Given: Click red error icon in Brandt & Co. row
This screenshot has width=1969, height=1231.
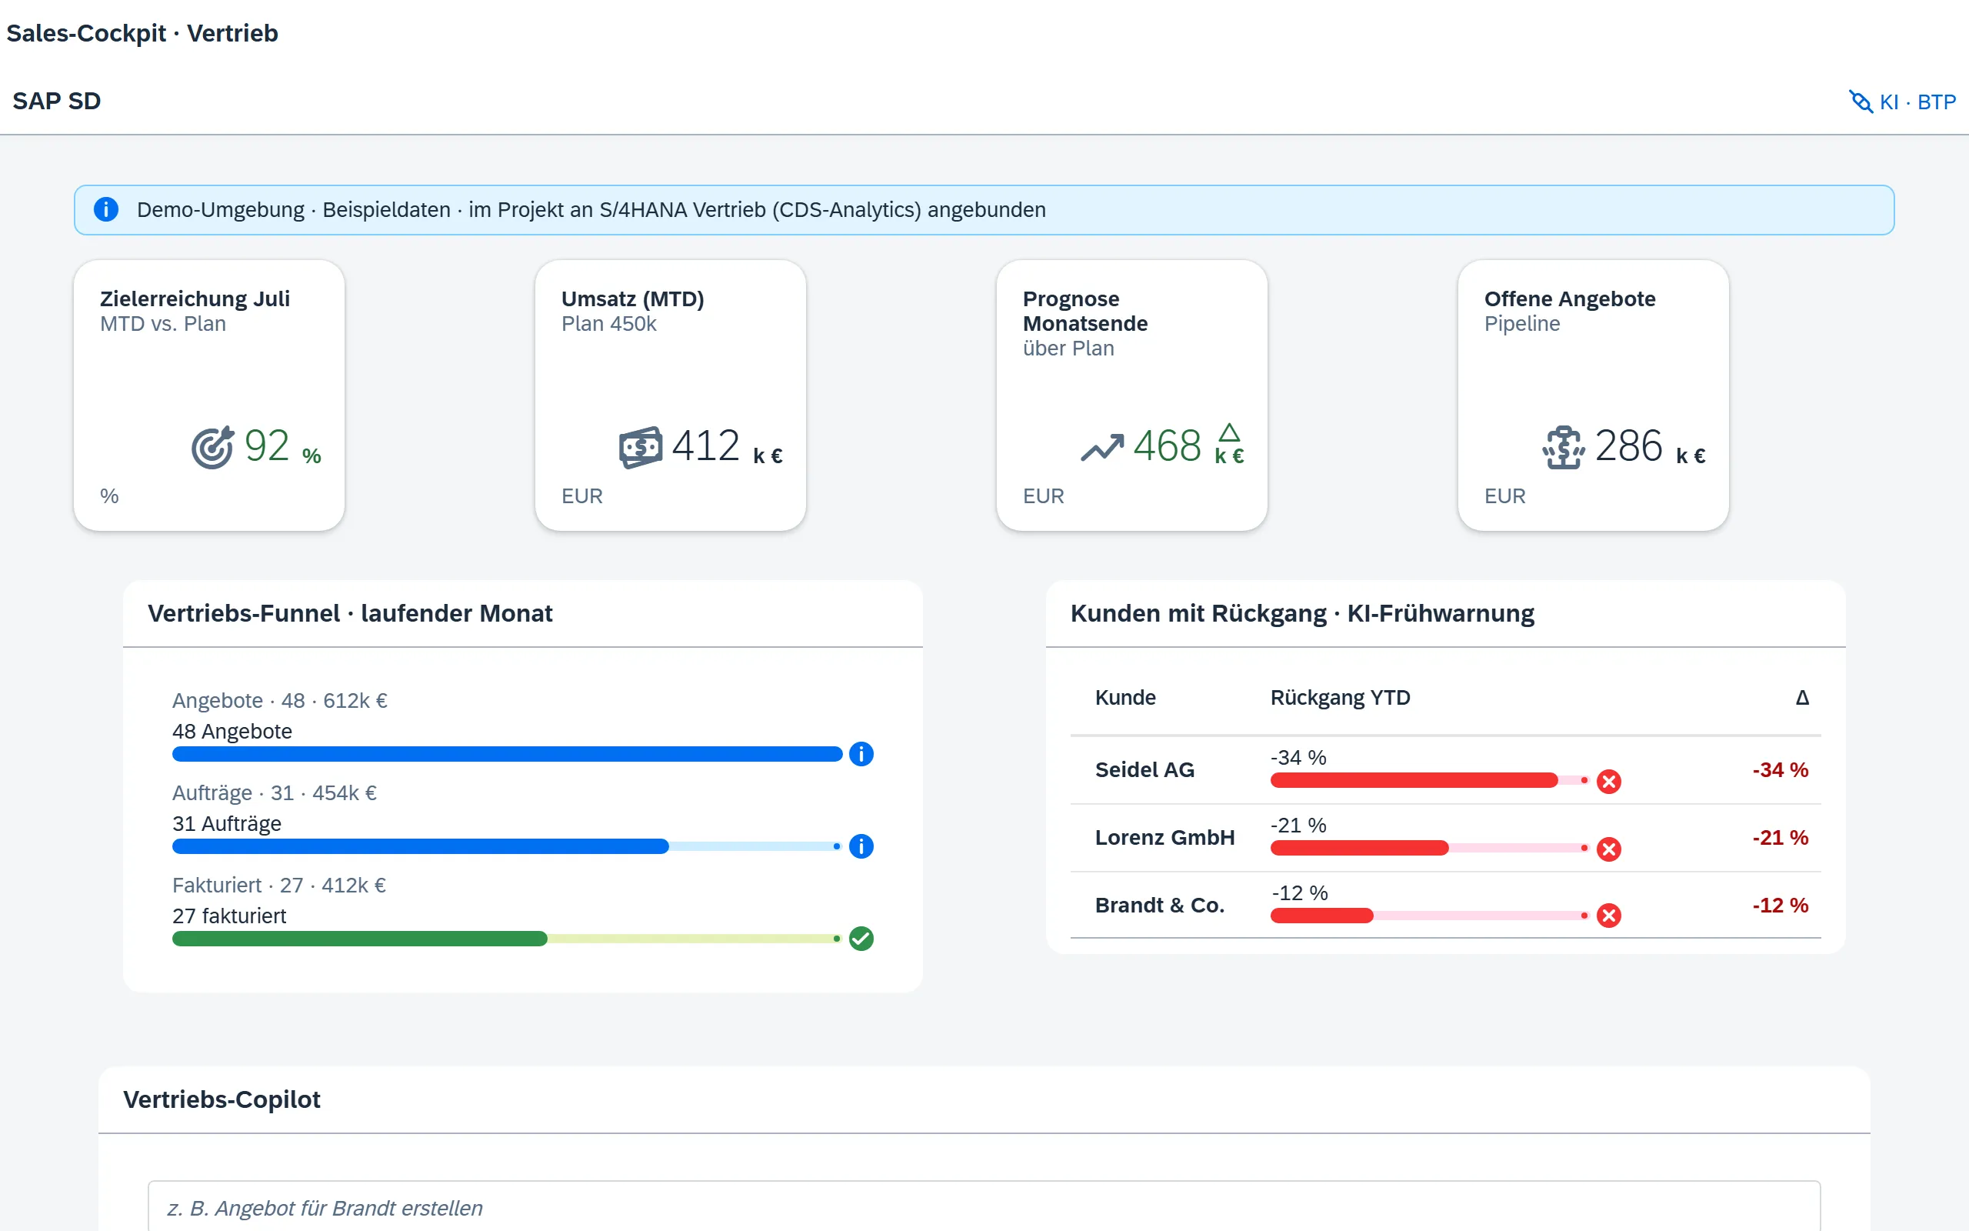Looking at the screenshot, I should coord(1608,916).
